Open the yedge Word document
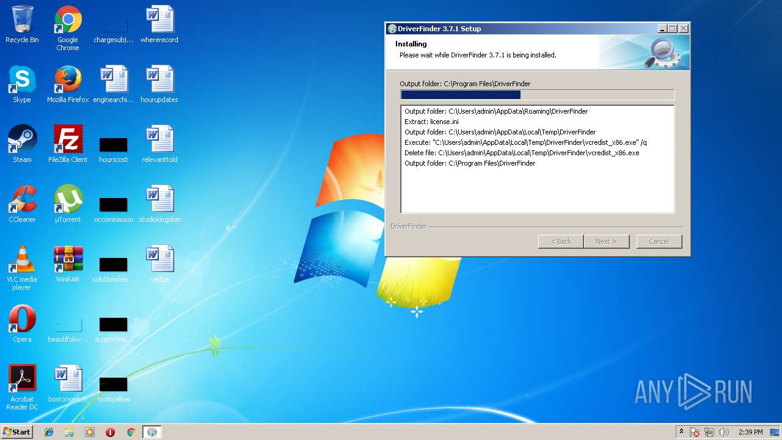This screenshot has height=440, width=782. (159, 264)
